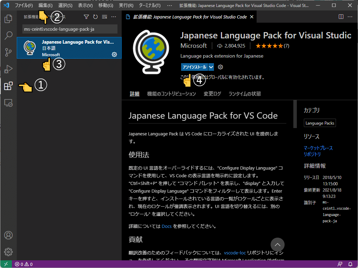This screenshot has height=268, width=358.
Task: Open the Explorer view in activity bar
Action: (x=8, y=19)
